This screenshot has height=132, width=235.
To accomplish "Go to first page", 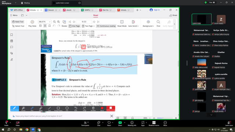I will point(70,22).
